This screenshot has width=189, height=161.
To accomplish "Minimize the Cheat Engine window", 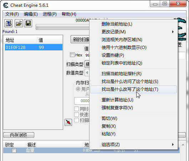I will tap(155, 4).
